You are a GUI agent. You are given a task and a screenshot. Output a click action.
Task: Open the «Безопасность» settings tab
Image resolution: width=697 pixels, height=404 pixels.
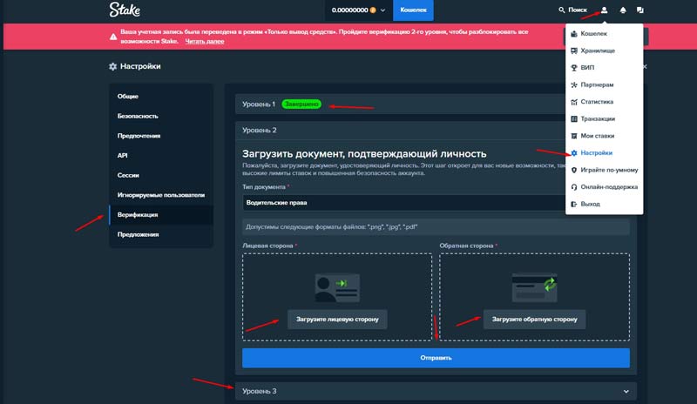click(139, 116)
